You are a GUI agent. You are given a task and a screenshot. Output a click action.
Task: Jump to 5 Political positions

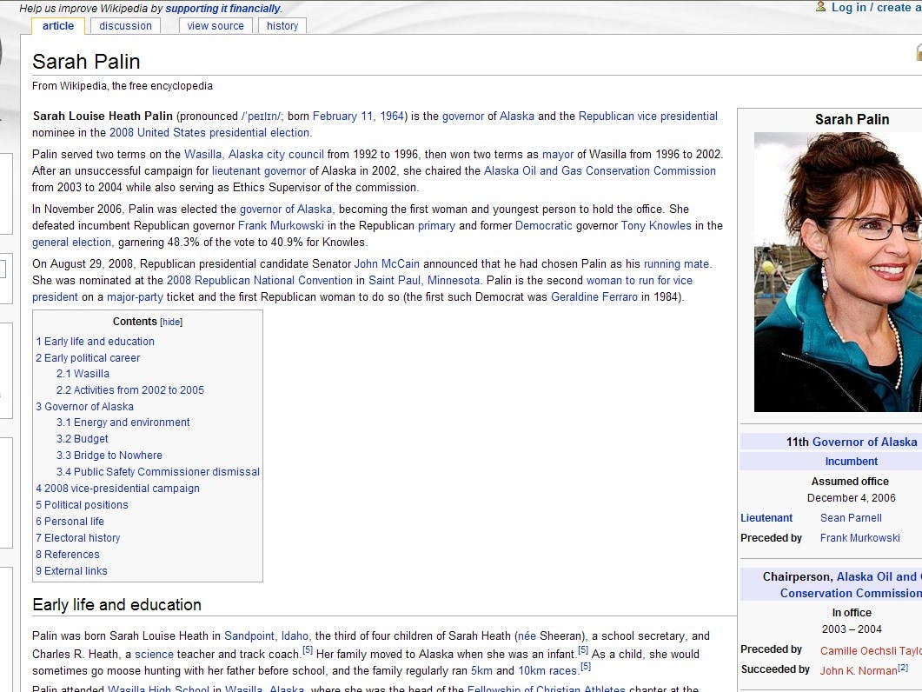tap(82, 505)
